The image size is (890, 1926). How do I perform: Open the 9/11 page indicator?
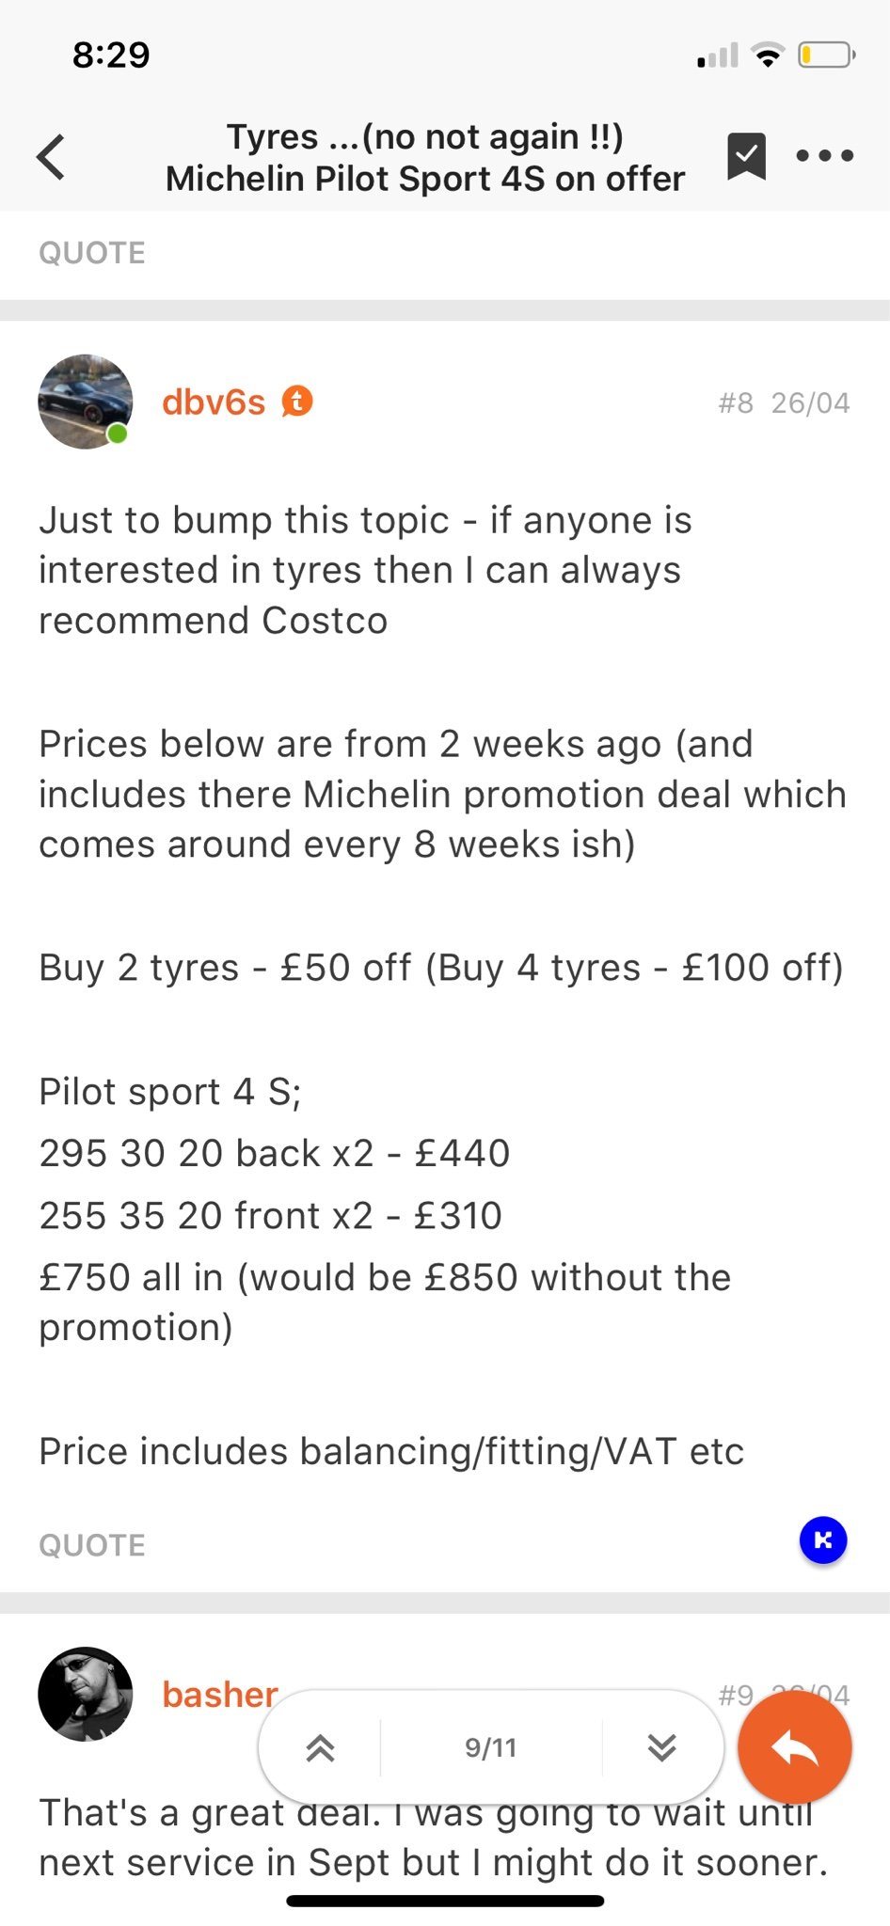click(490, 1747)
